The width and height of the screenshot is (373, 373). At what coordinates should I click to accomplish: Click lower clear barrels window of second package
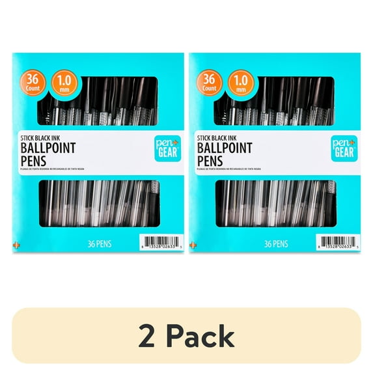276,203
